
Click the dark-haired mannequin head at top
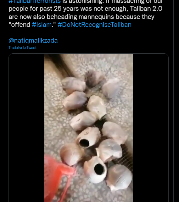[95, 79]
